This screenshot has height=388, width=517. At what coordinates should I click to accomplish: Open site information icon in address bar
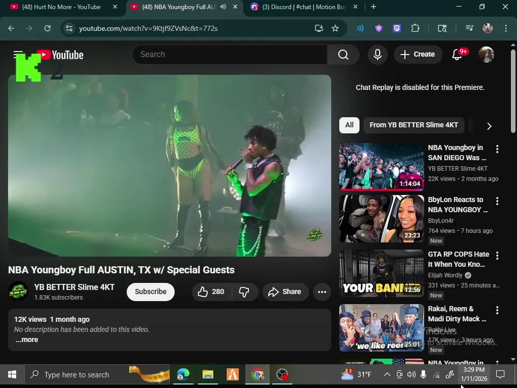(69, 29)
